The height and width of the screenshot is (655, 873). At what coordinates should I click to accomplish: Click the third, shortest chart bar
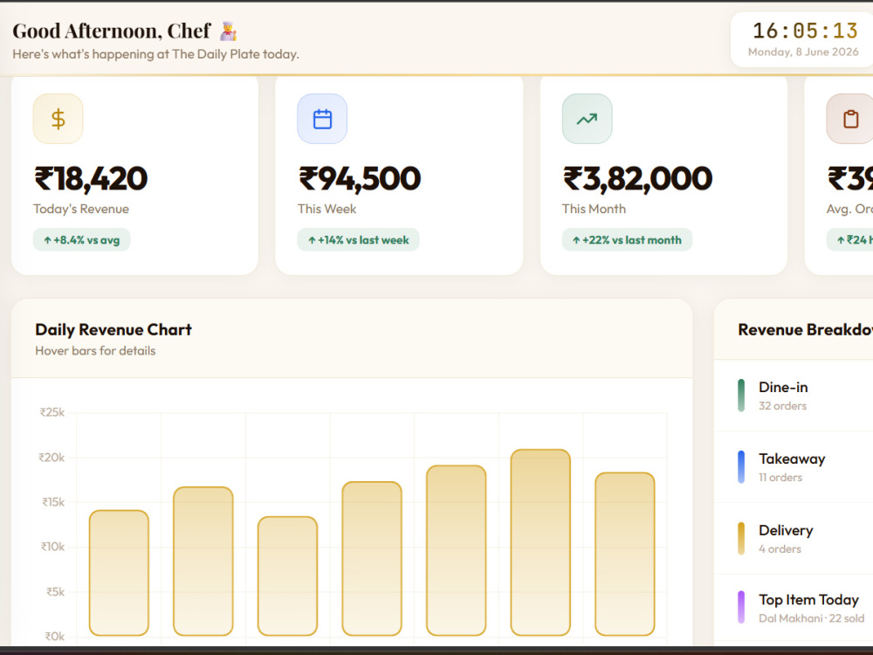point(287,576)
